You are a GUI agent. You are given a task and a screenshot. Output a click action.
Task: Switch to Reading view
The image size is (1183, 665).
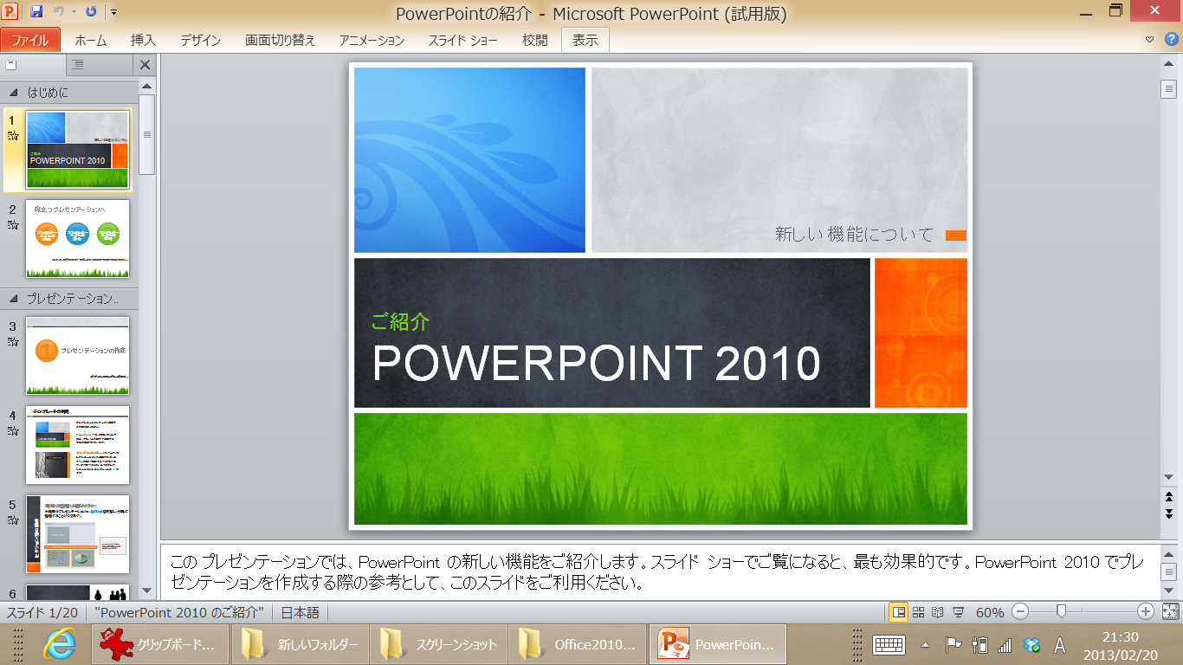pos(938,612)
